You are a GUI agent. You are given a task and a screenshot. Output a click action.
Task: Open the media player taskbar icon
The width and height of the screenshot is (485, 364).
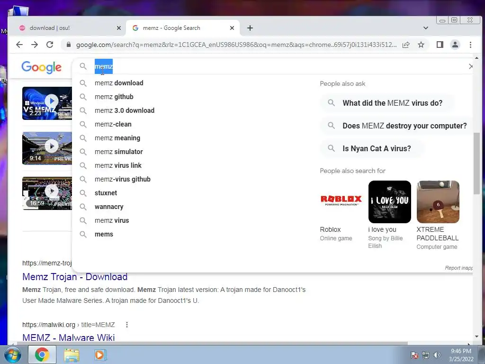[x=99, y=355]
